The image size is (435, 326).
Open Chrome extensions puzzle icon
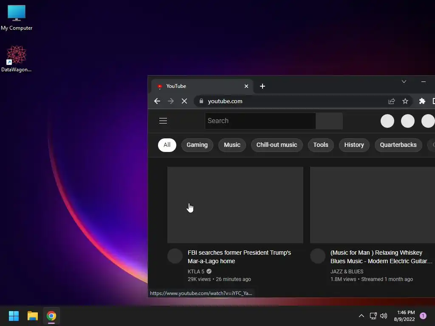point(422,101)
